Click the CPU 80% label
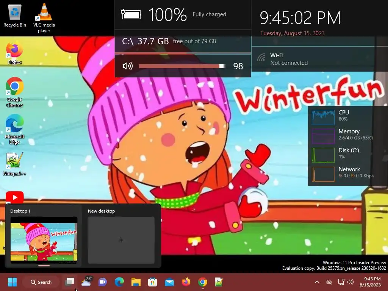This screenshot has width=388, height=291. click(344, 115)
